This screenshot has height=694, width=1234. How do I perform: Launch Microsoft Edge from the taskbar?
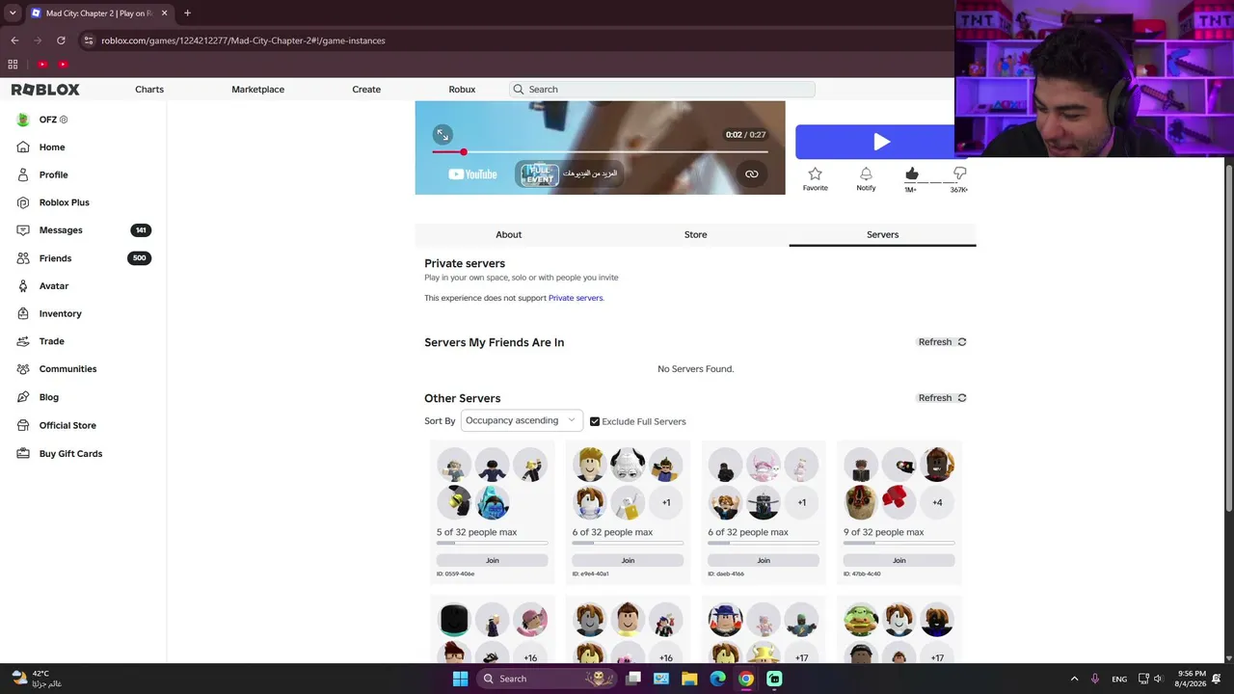[x=717, y=679]
